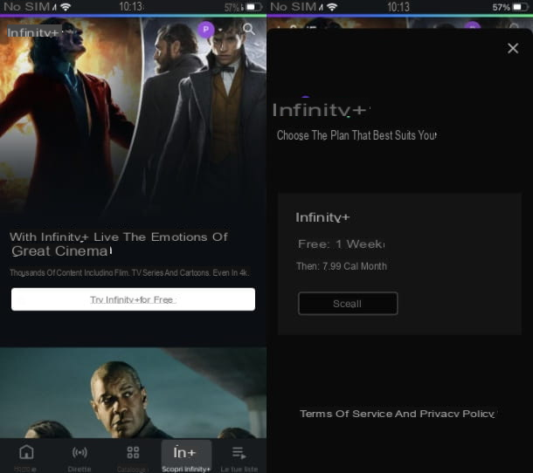Open Terms Of Service And Privacy Policy
The image size is (533, 473).
397,414
